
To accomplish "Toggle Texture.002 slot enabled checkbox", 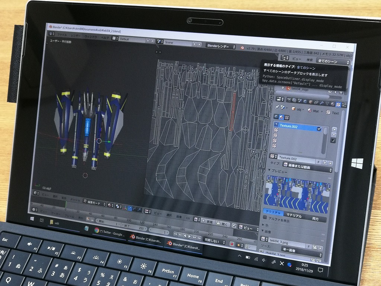I will (x=319, y=129).
